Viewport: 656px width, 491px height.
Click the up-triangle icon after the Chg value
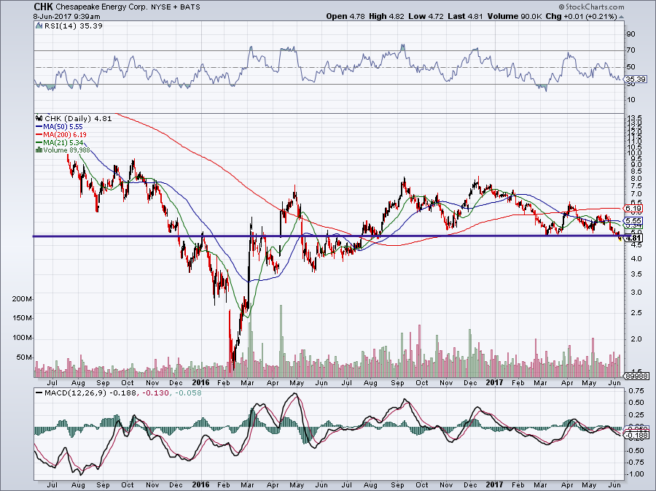point(621,18)
